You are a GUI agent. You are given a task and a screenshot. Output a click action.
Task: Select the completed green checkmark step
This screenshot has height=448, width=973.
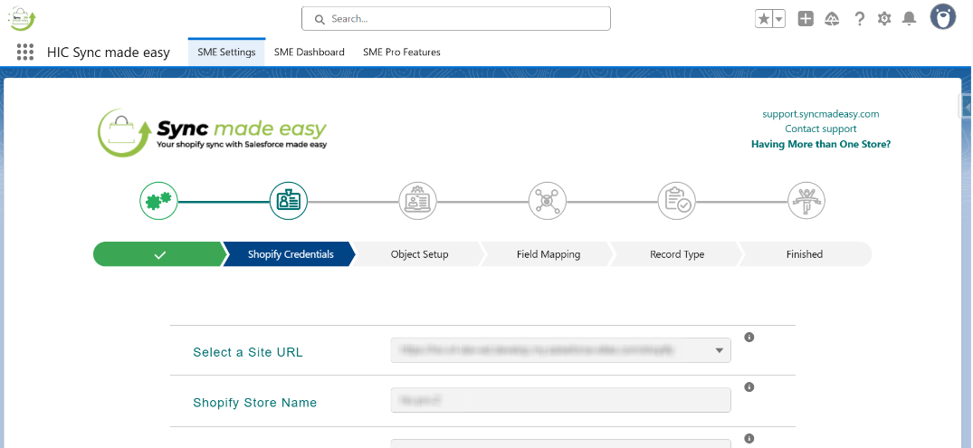[160, 254]
